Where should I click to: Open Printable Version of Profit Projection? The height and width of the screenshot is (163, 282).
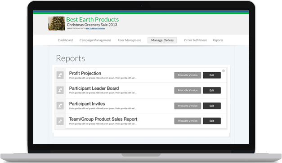coord(188,75)
